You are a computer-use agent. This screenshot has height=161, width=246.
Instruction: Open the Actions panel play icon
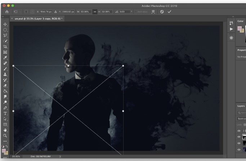[x=231, y=29]
